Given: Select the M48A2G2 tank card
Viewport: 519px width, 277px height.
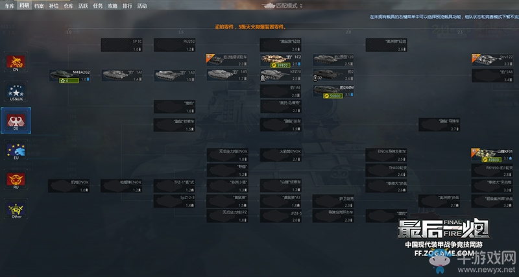Looking at the screenshot, I should [x=69, y=75].
